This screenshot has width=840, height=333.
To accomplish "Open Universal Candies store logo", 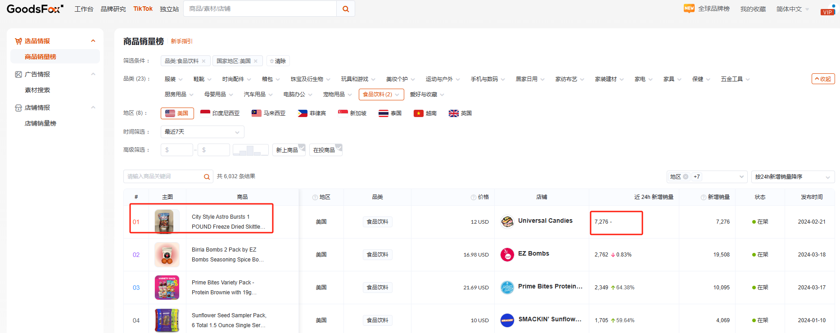I will [x=507, y=221].
